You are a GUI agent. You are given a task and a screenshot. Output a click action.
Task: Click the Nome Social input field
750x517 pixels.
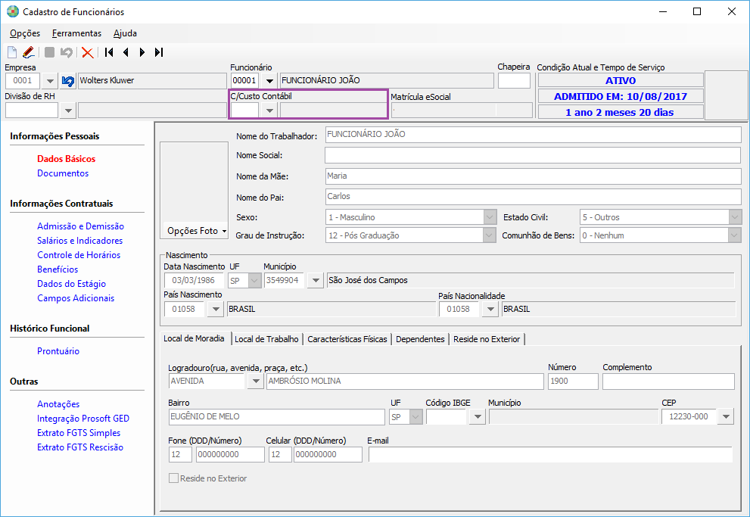[x=532, y=155]
